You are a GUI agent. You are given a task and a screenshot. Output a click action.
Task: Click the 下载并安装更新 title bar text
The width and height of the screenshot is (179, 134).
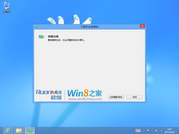(x=89, y=27)
